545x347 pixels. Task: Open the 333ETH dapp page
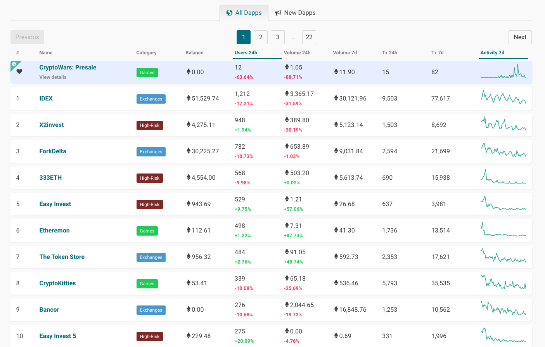(x=50, y=178)
